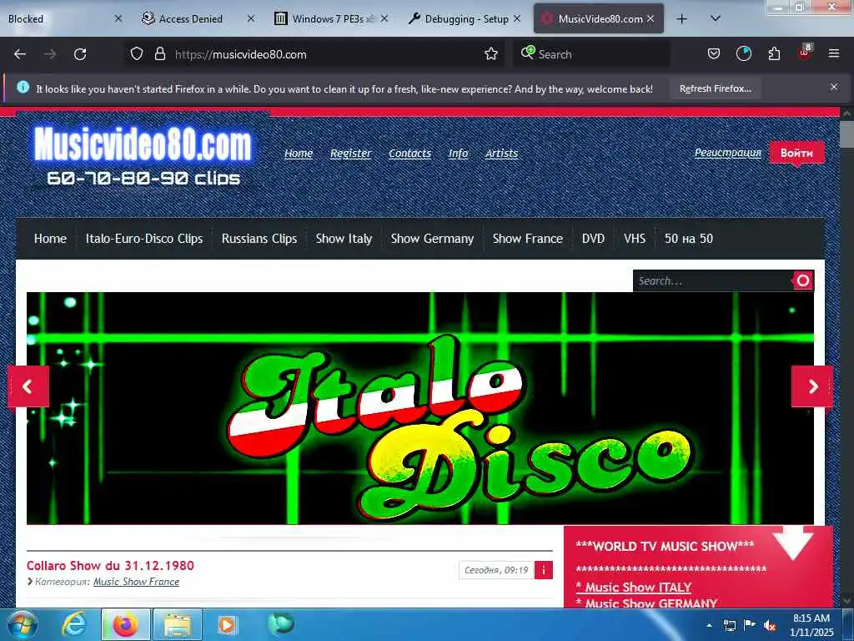854x641 pixels.
Task: Open the Windows Start button
Action: pyautogui.click(x=23, y=624)
